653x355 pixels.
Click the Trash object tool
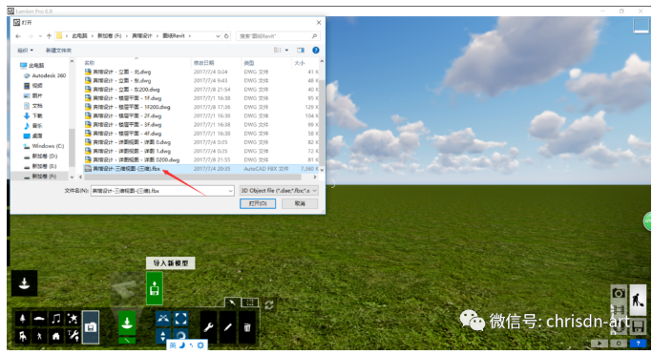(247, 327)
